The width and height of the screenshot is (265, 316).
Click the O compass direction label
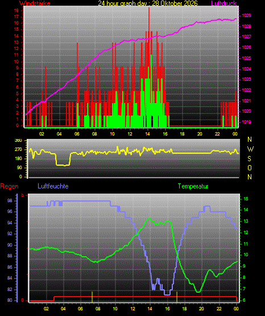point(250,167)
